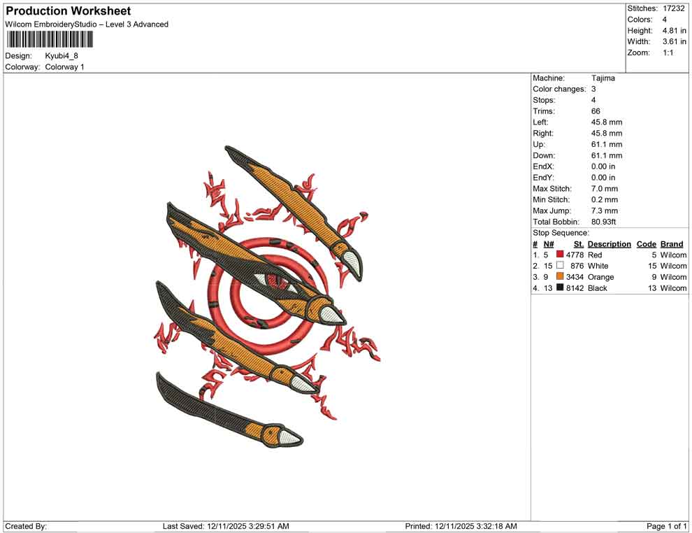Click the Max Jump value '7.3 mm'
Image resolution: width=692 pixels, height=533 pixels.
point(605,211)
